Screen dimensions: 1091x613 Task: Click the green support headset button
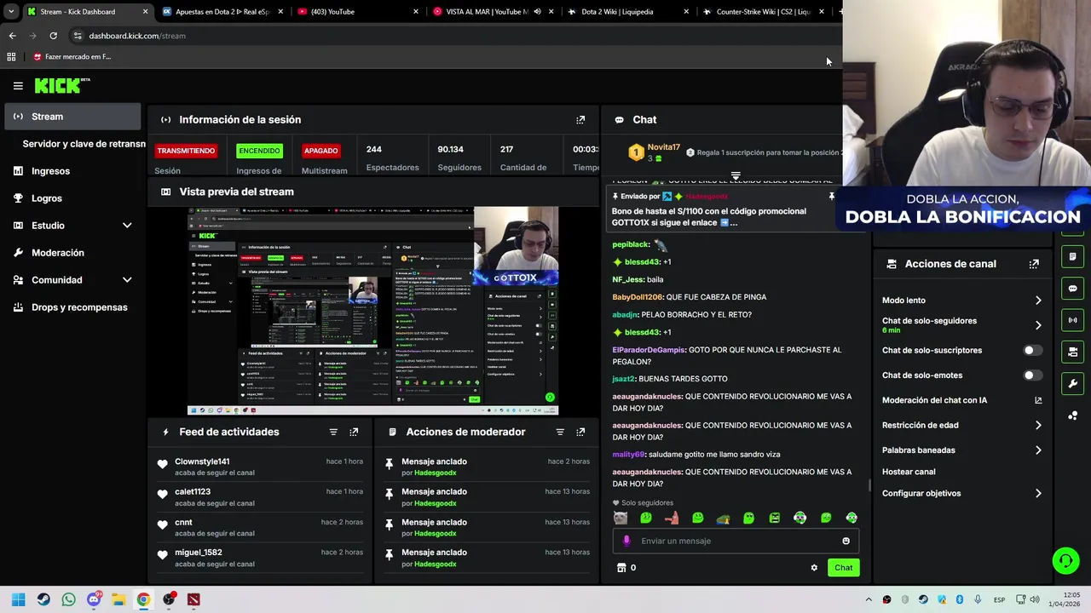click(1065, 560)
